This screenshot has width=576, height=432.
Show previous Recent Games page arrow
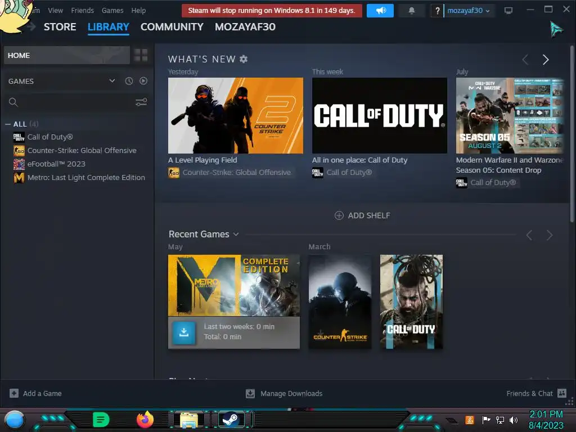529,235
